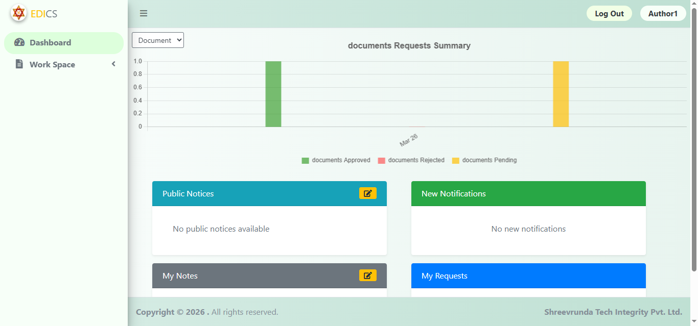The height and width of the screenshot is (326, 698).
Task: Toggle documents Rejected legend entry
Action: tap(411, 160)
